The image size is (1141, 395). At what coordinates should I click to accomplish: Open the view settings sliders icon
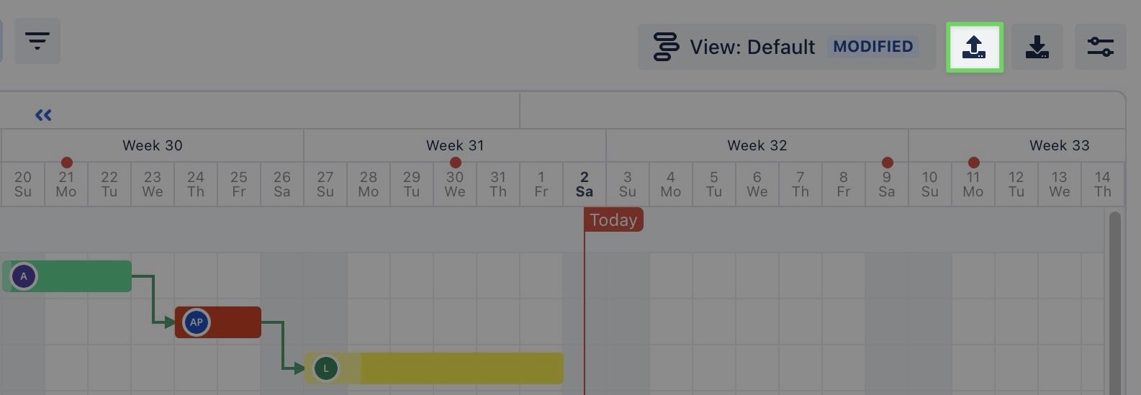tap(1101, 47)
